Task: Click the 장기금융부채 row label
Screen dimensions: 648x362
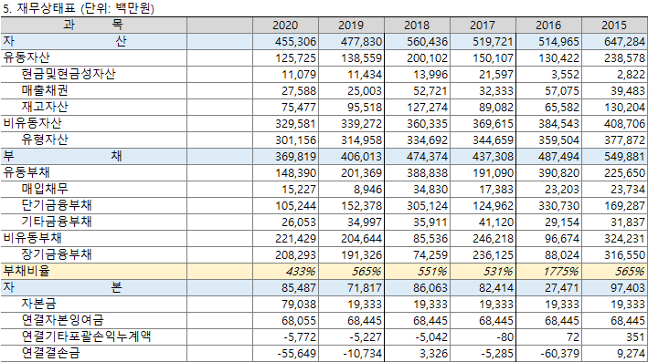Action: (x=57, y=254)
